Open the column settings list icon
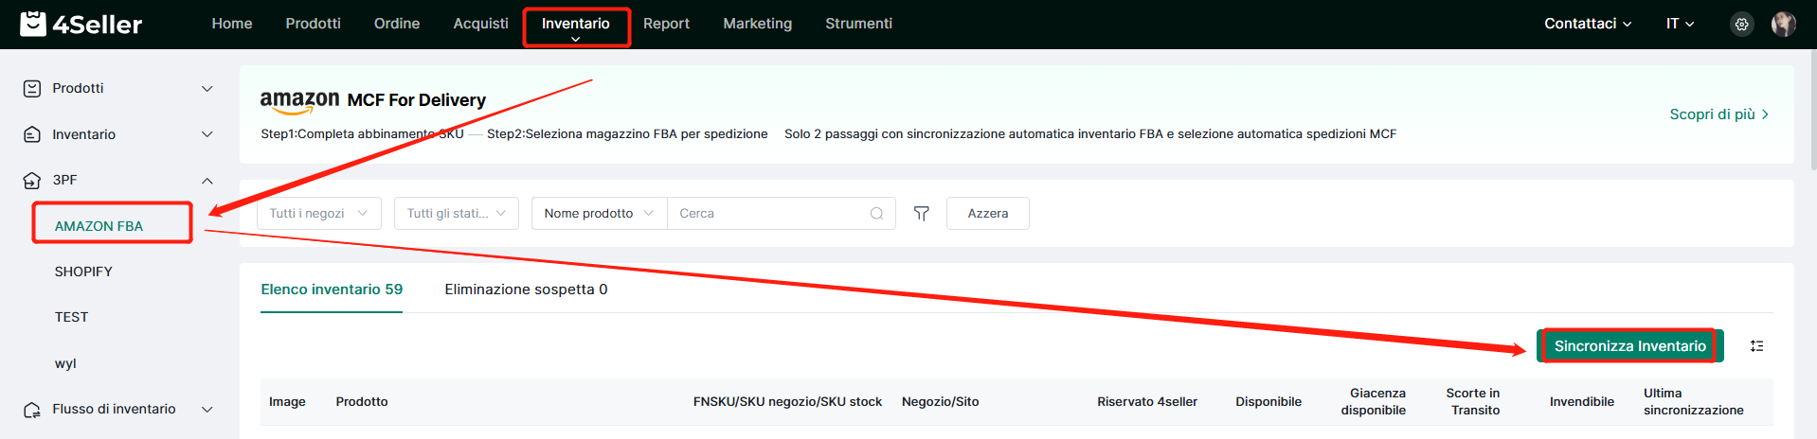The image size is (1817, 439). coord(1756,346)
